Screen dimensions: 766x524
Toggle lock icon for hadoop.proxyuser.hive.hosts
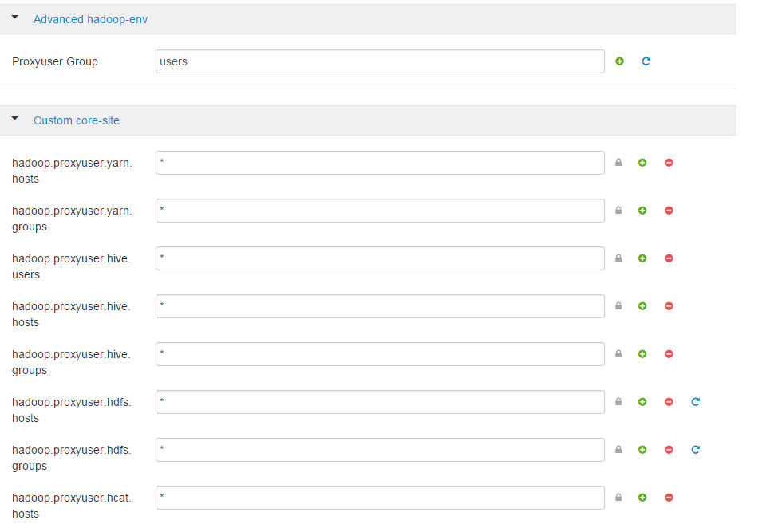618,306
